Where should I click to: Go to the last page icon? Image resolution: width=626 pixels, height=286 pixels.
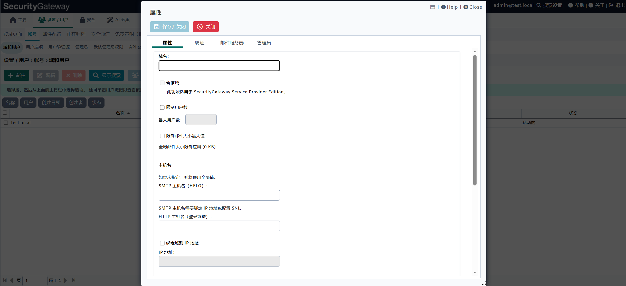(74, 280)
